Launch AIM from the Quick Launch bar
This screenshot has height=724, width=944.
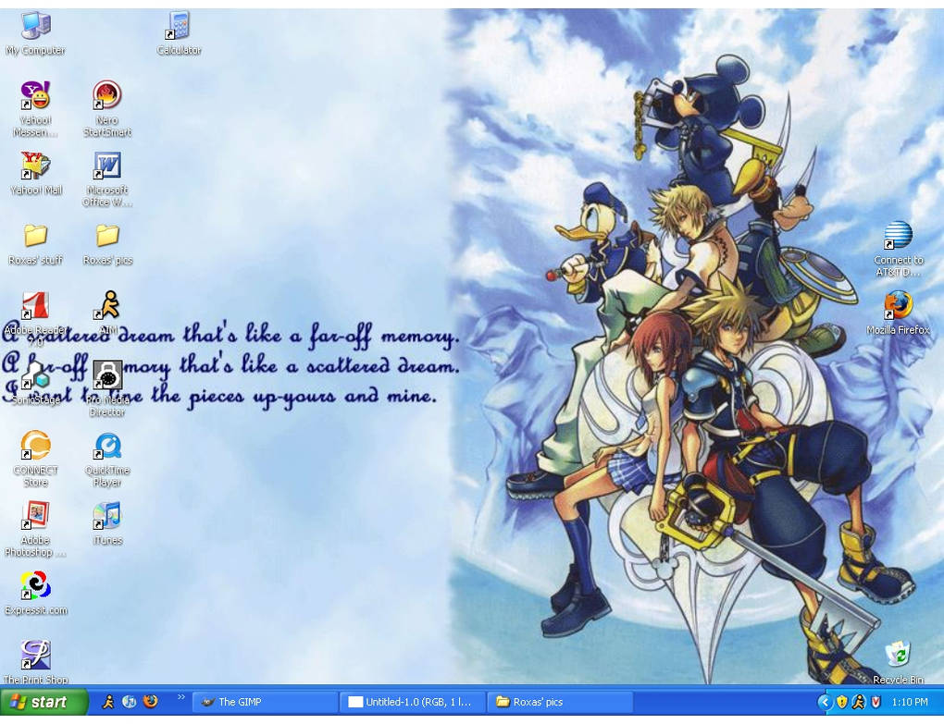108,701
